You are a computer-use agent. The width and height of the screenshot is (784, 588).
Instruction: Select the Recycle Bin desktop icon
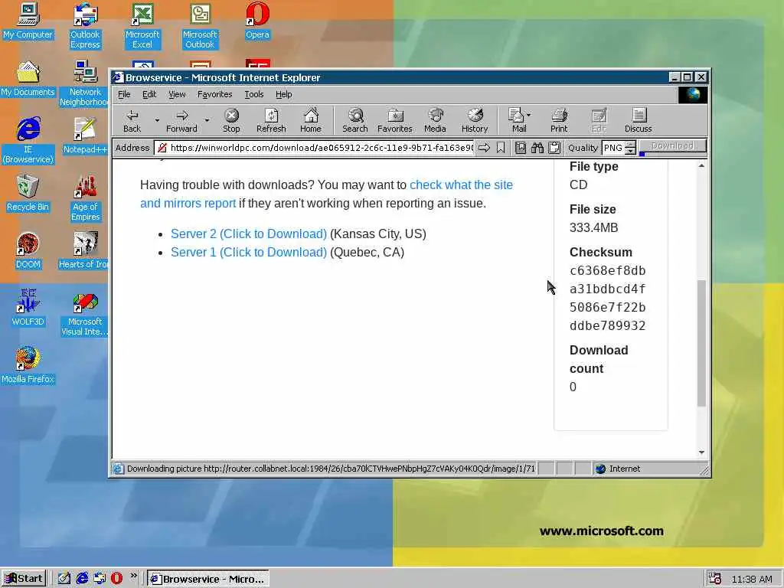(28, 193)
